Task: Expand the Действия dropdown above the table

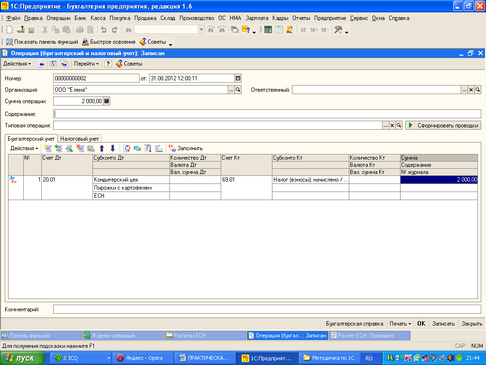Action: click(24, 148)
